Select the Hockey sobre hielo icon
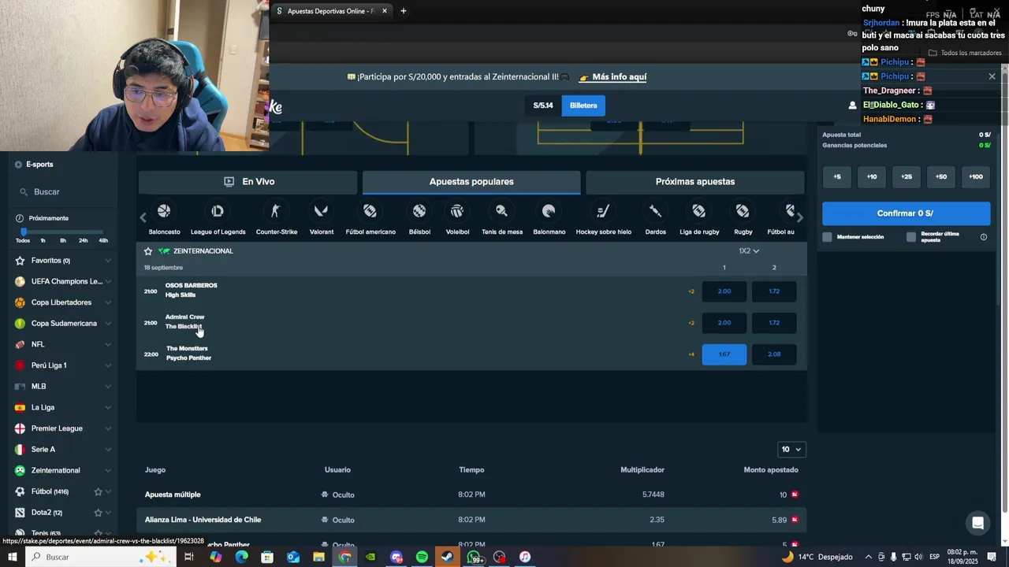Viewport: 1009px width, 567px height. (603, 211)
